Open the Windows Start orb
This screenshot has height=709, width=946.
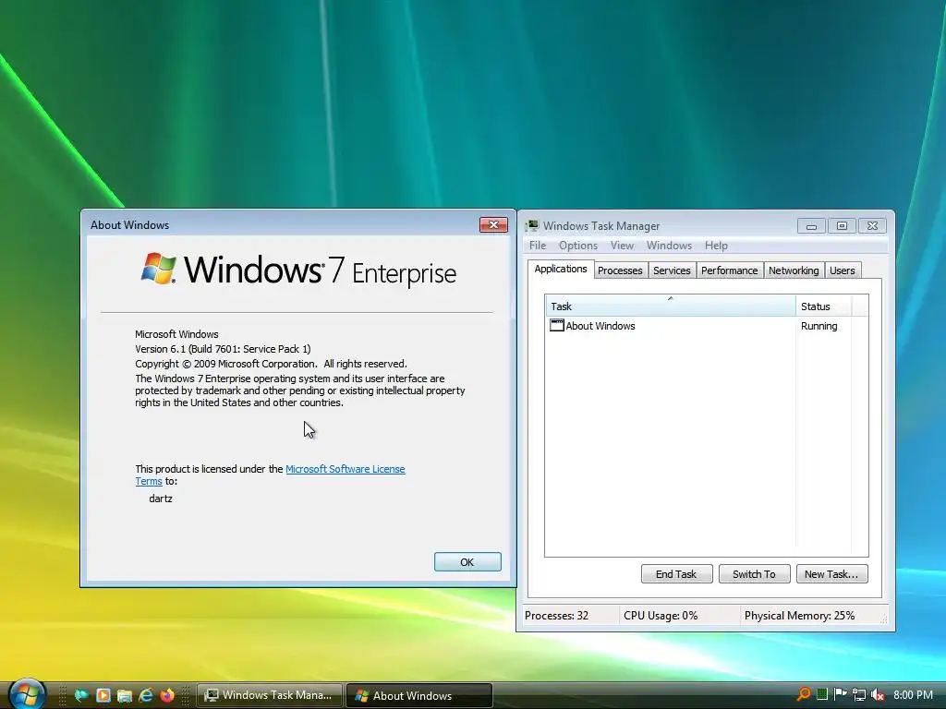(27, 694)
